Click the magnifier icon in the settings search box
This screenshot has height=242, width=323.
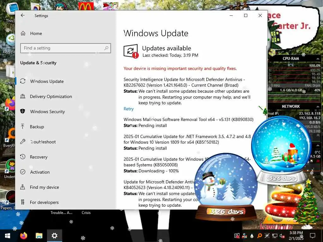[106, 48]
